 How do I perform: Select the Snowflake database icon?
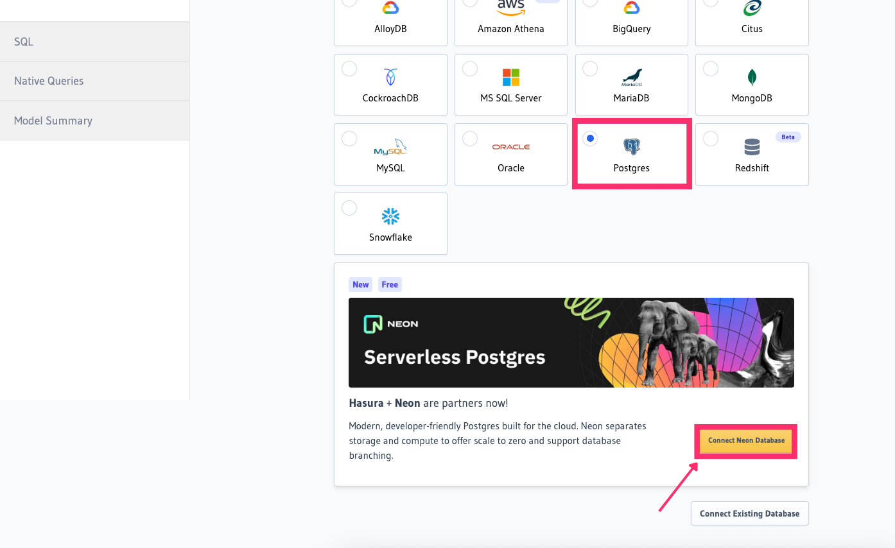pos(390,216)
